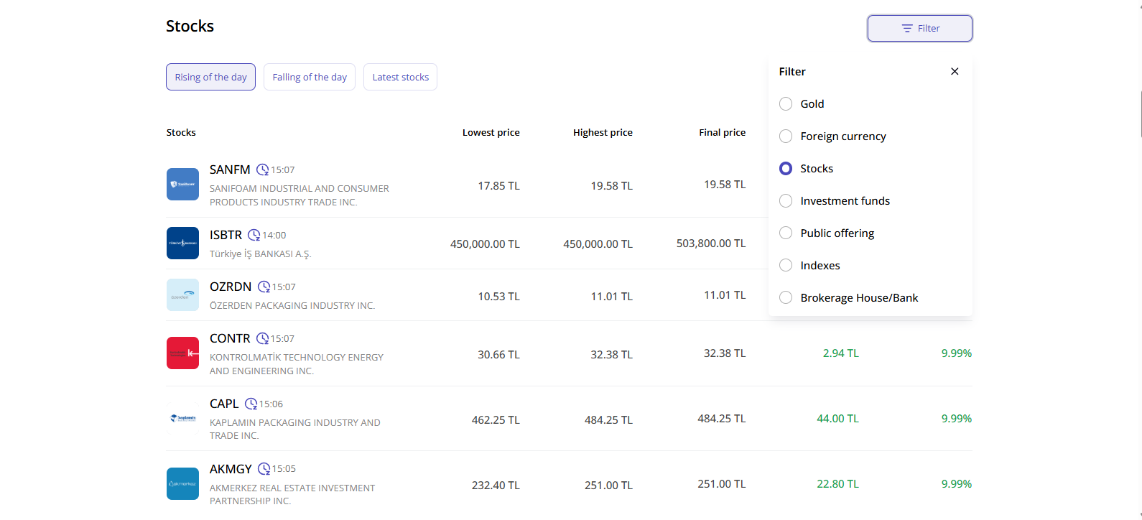Viewport: 1142px width, 520px height.
Task: Switch to Falling of the day tab
Action: point(310,78)
